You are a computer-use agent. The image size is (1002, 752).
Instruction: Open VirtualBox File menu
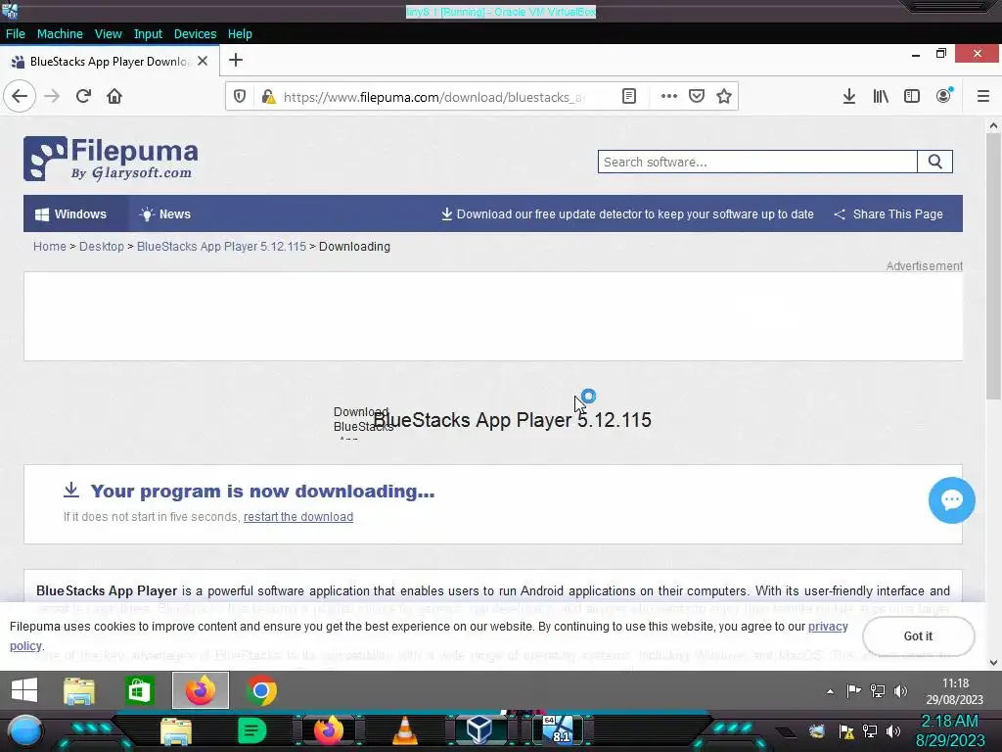coord(16,34)
